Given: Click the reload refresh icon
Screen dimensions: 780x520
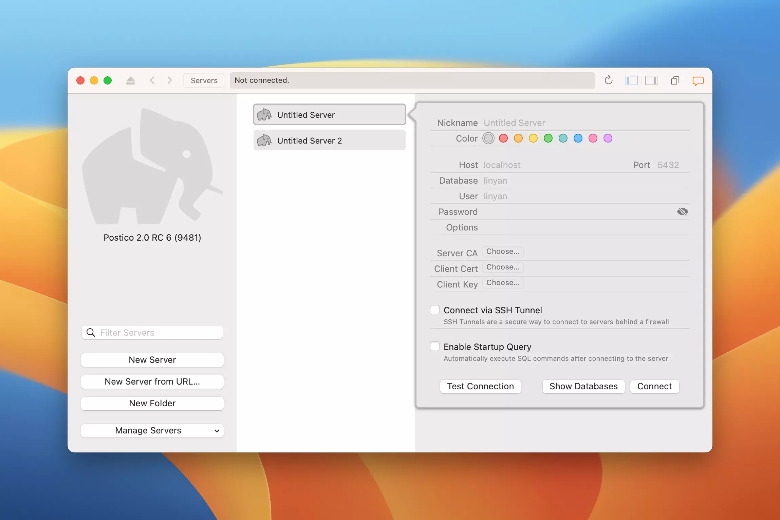Looking at the screenshot, I should tap(608, 80).
